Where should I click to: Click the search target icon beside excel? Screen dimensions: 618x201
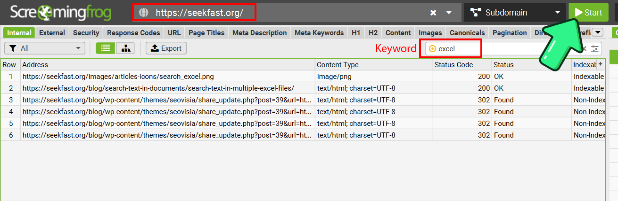point(432,48)
